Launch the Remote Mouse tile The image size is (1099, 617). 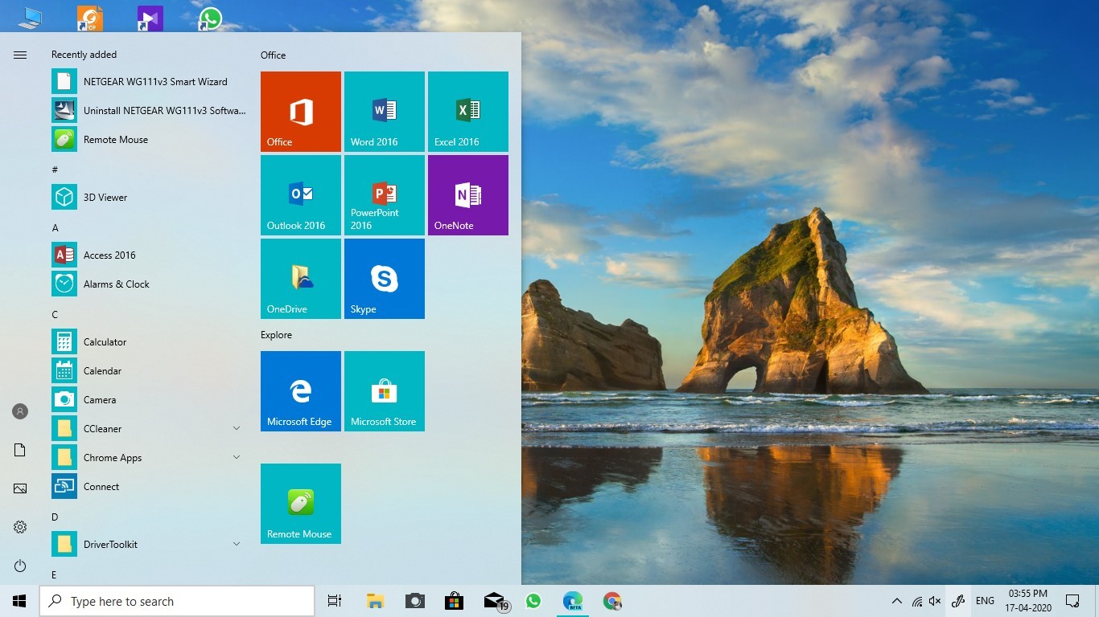301,504
